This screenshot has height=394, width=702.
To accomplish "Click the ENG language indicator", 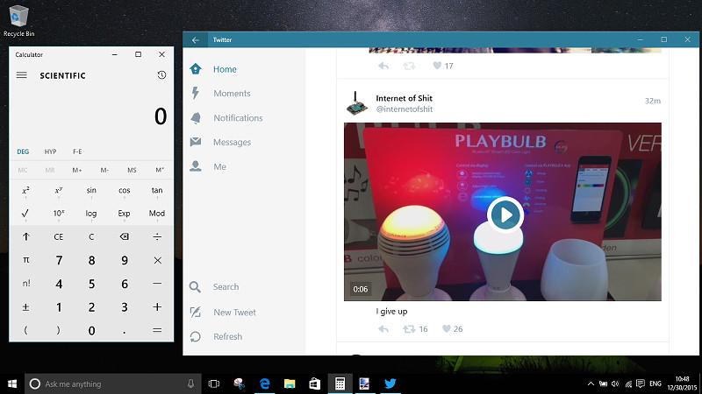I will coord(655,383).
